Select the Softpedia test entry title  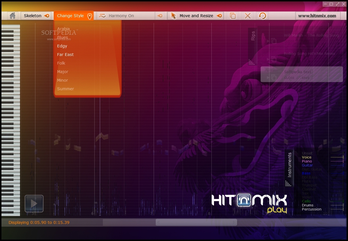(x=297, y=72)
